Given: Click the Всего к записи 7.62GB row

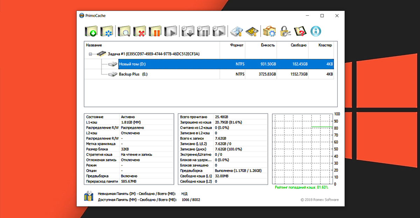Looking at the screenshot, I should [223, 138].
